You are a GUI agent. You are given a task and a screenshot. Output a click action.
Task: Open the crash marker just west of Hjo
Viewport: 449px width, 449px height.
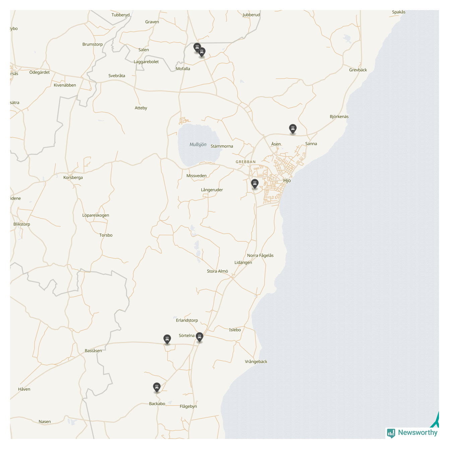(x=255, y=184)
